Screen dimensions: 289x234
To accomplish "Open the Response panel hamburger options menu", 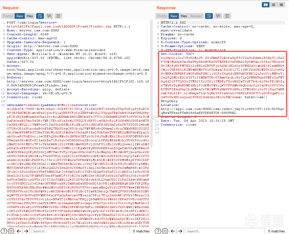I will (227, 16).
